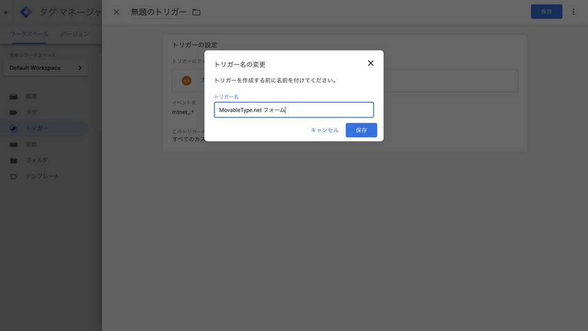
Task: Open the Overview section in sidebar
Action: 31,97
